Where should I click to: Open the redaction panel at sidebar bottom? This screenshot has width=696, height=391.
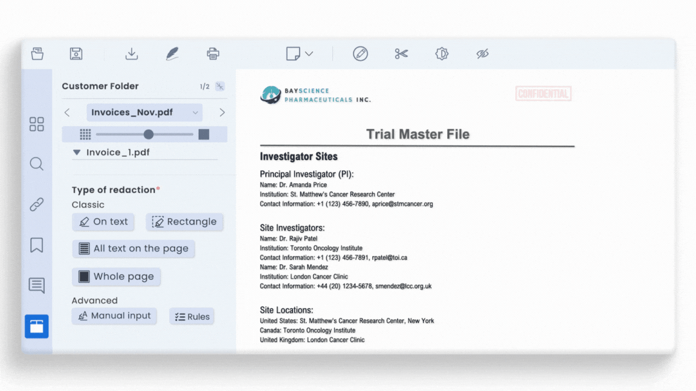coord(36,326)
